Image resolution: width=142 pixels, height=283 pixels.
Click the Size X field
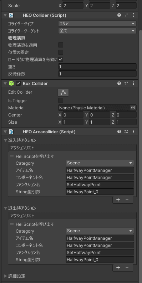click(73, 122)
